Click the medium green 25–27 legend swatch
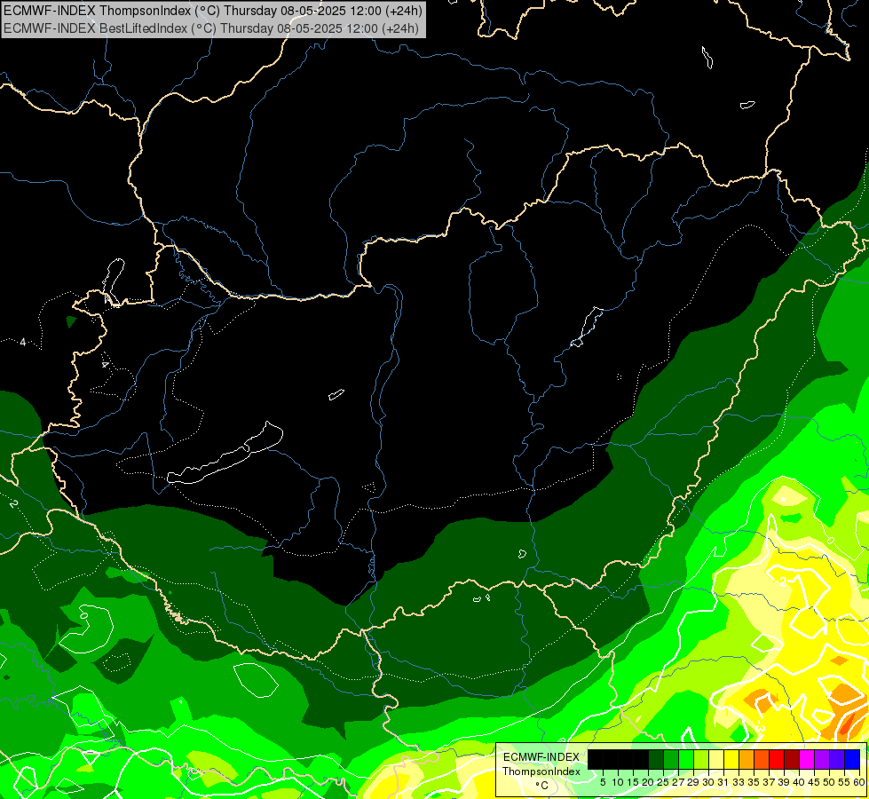 click(x=671, y=760)
